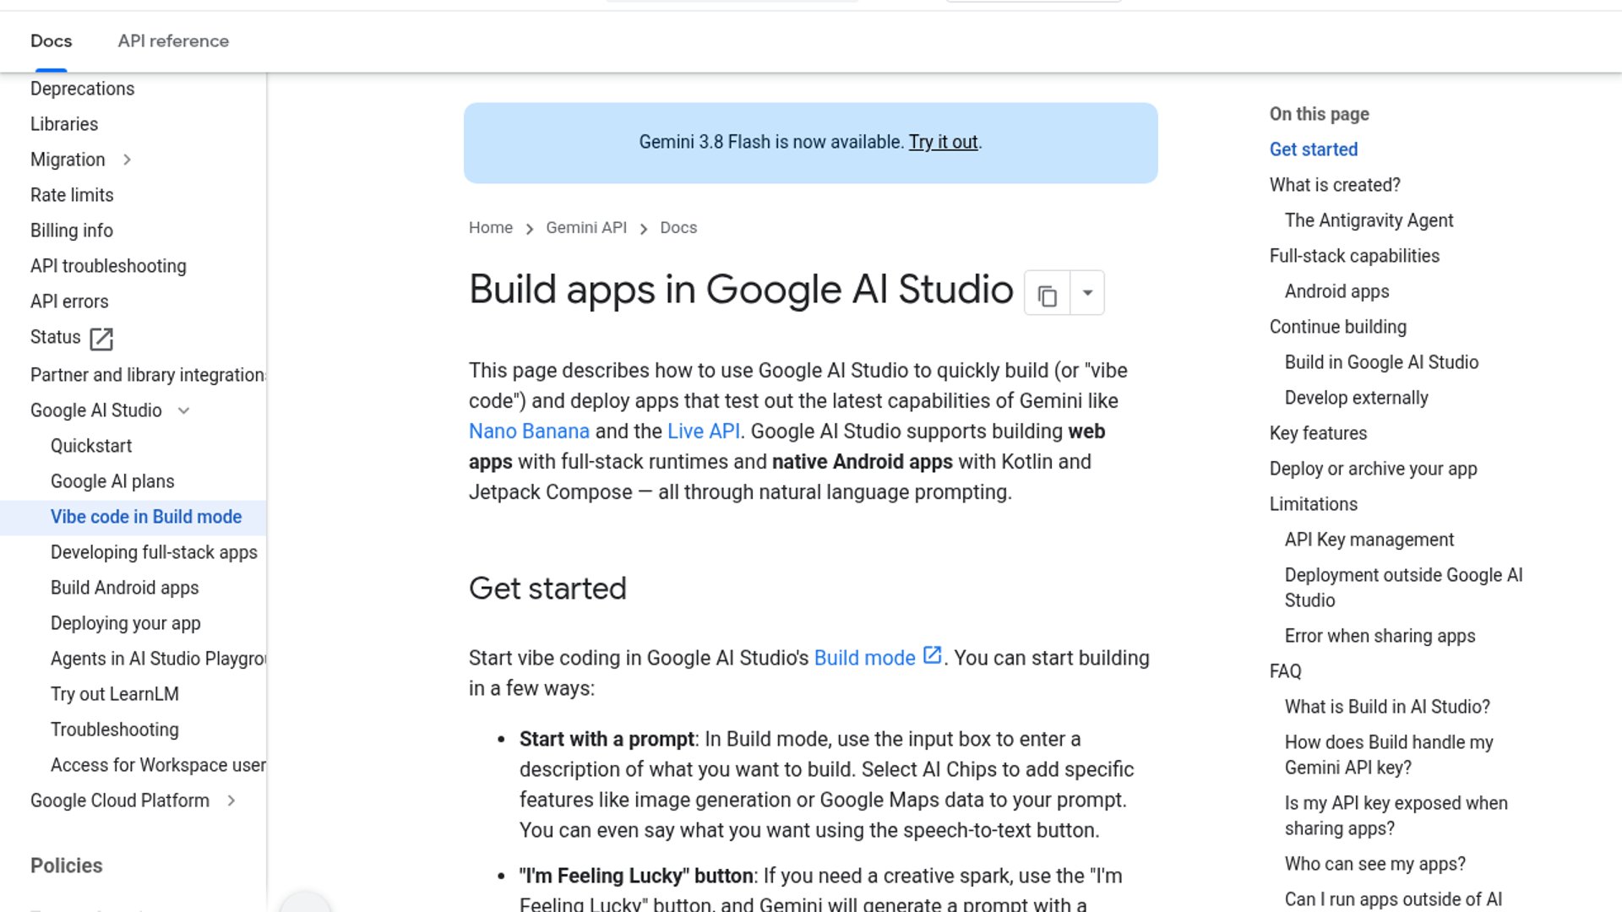Go to Billing info page
The height and width of the screenshot is (912, 1622).
pyautogui.click(x=72, y=231)
